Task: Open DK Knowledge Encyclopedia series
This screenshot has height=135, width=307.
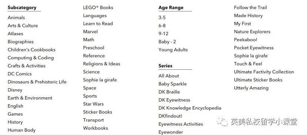Action: click(190, 108)
